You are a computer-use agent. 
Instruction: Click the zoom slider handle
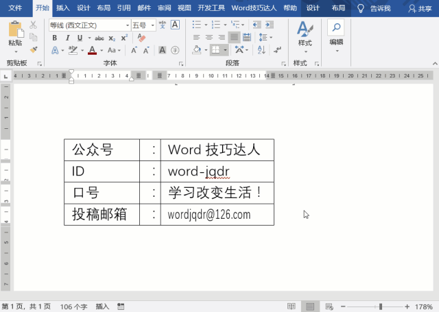pyautogui.click(x=380, y=307)
